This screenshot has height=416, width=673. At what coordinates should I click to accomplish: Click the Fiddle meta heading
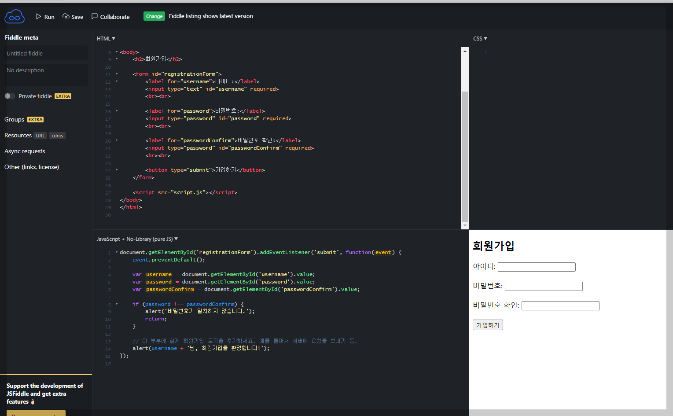[x=22, y=37]
